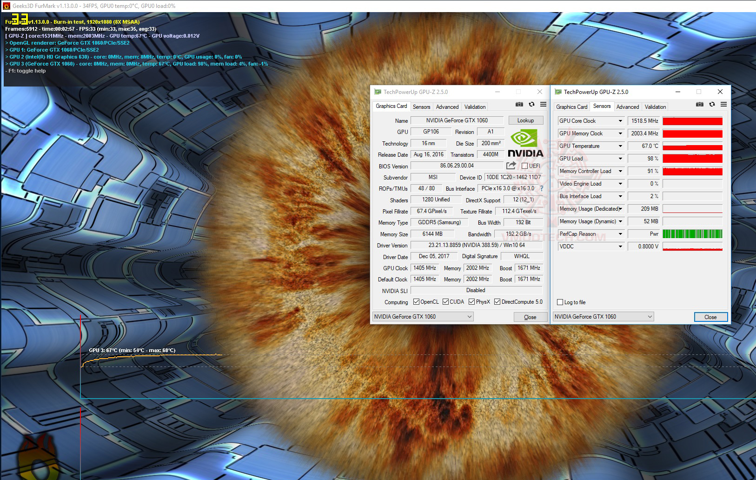The width and height of the screenshot is (756, 480).
Task: Switch to Advanced tab in left GPU-Z window
Action: click(447, 107)
